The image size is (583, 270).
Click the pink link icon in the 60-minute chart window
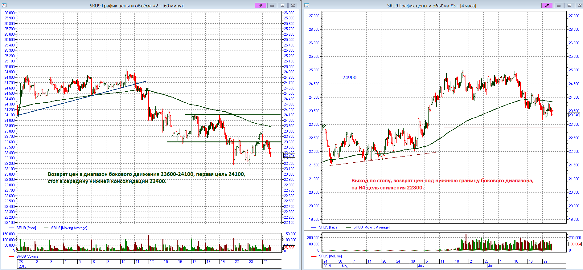tap(260, 6)
